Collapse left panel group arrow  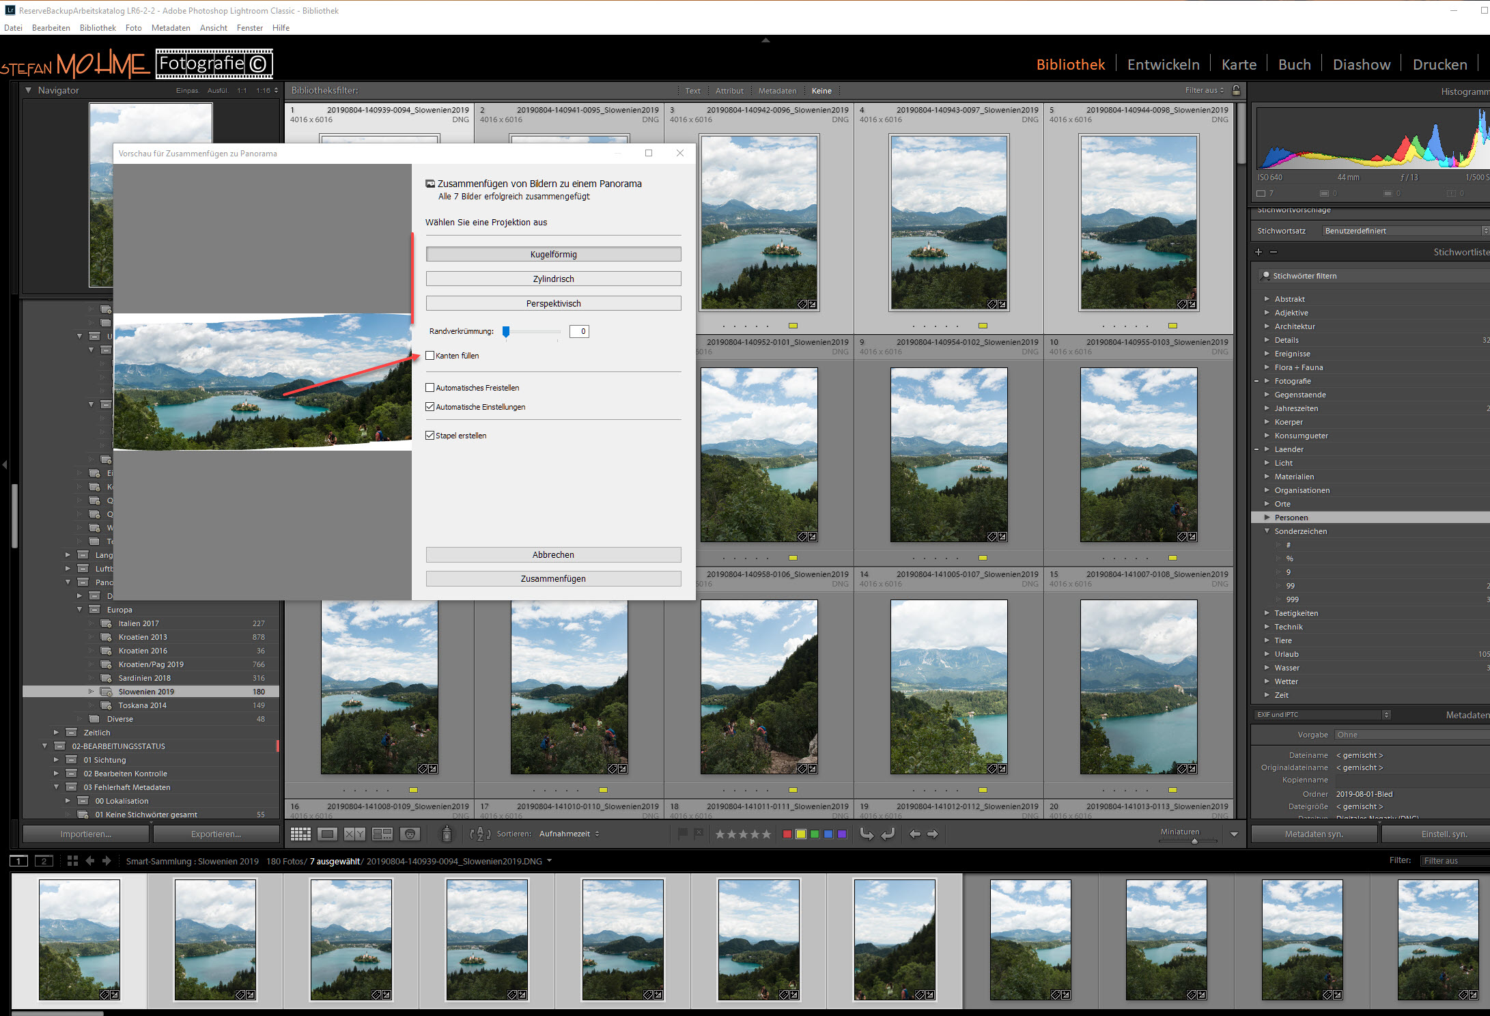5,465
